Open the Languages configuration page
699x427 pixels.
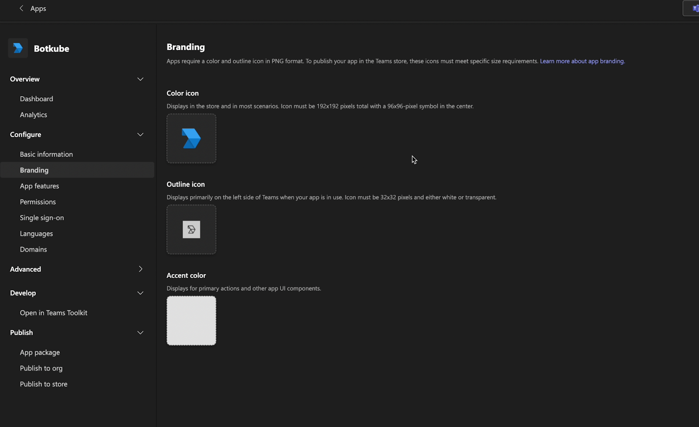pyautogui.click(x=36, y=233)
